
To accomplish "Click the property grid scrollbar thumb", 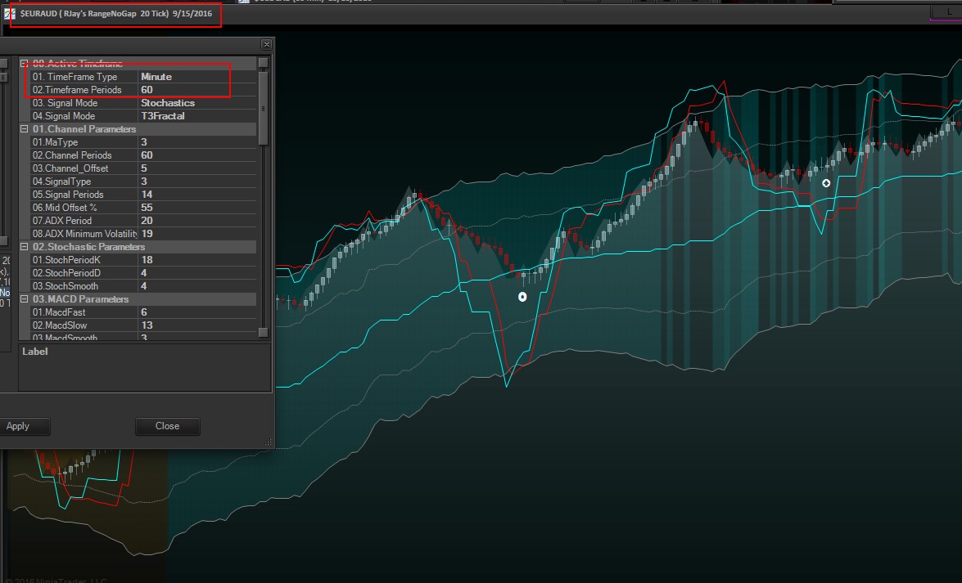I will pyautogui.click(x=263, y=108).
